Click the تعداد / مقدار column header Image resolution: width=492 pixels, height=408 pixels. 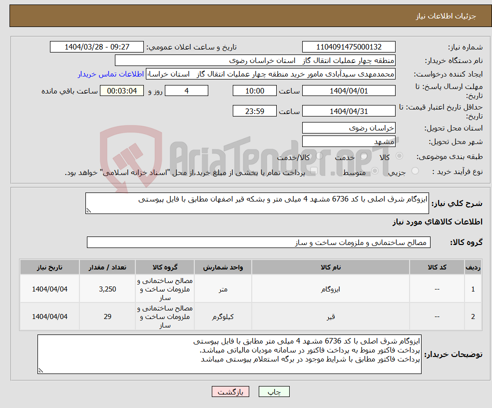(107, 267)
